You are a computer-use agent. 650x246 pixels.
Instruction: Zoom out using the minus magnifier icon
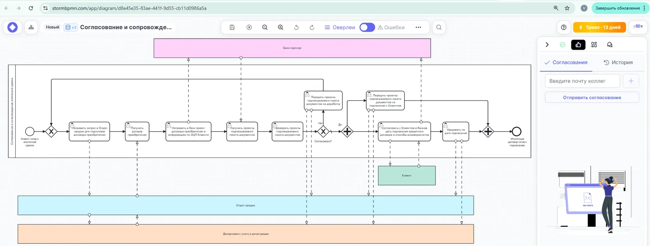pos(265,27)
